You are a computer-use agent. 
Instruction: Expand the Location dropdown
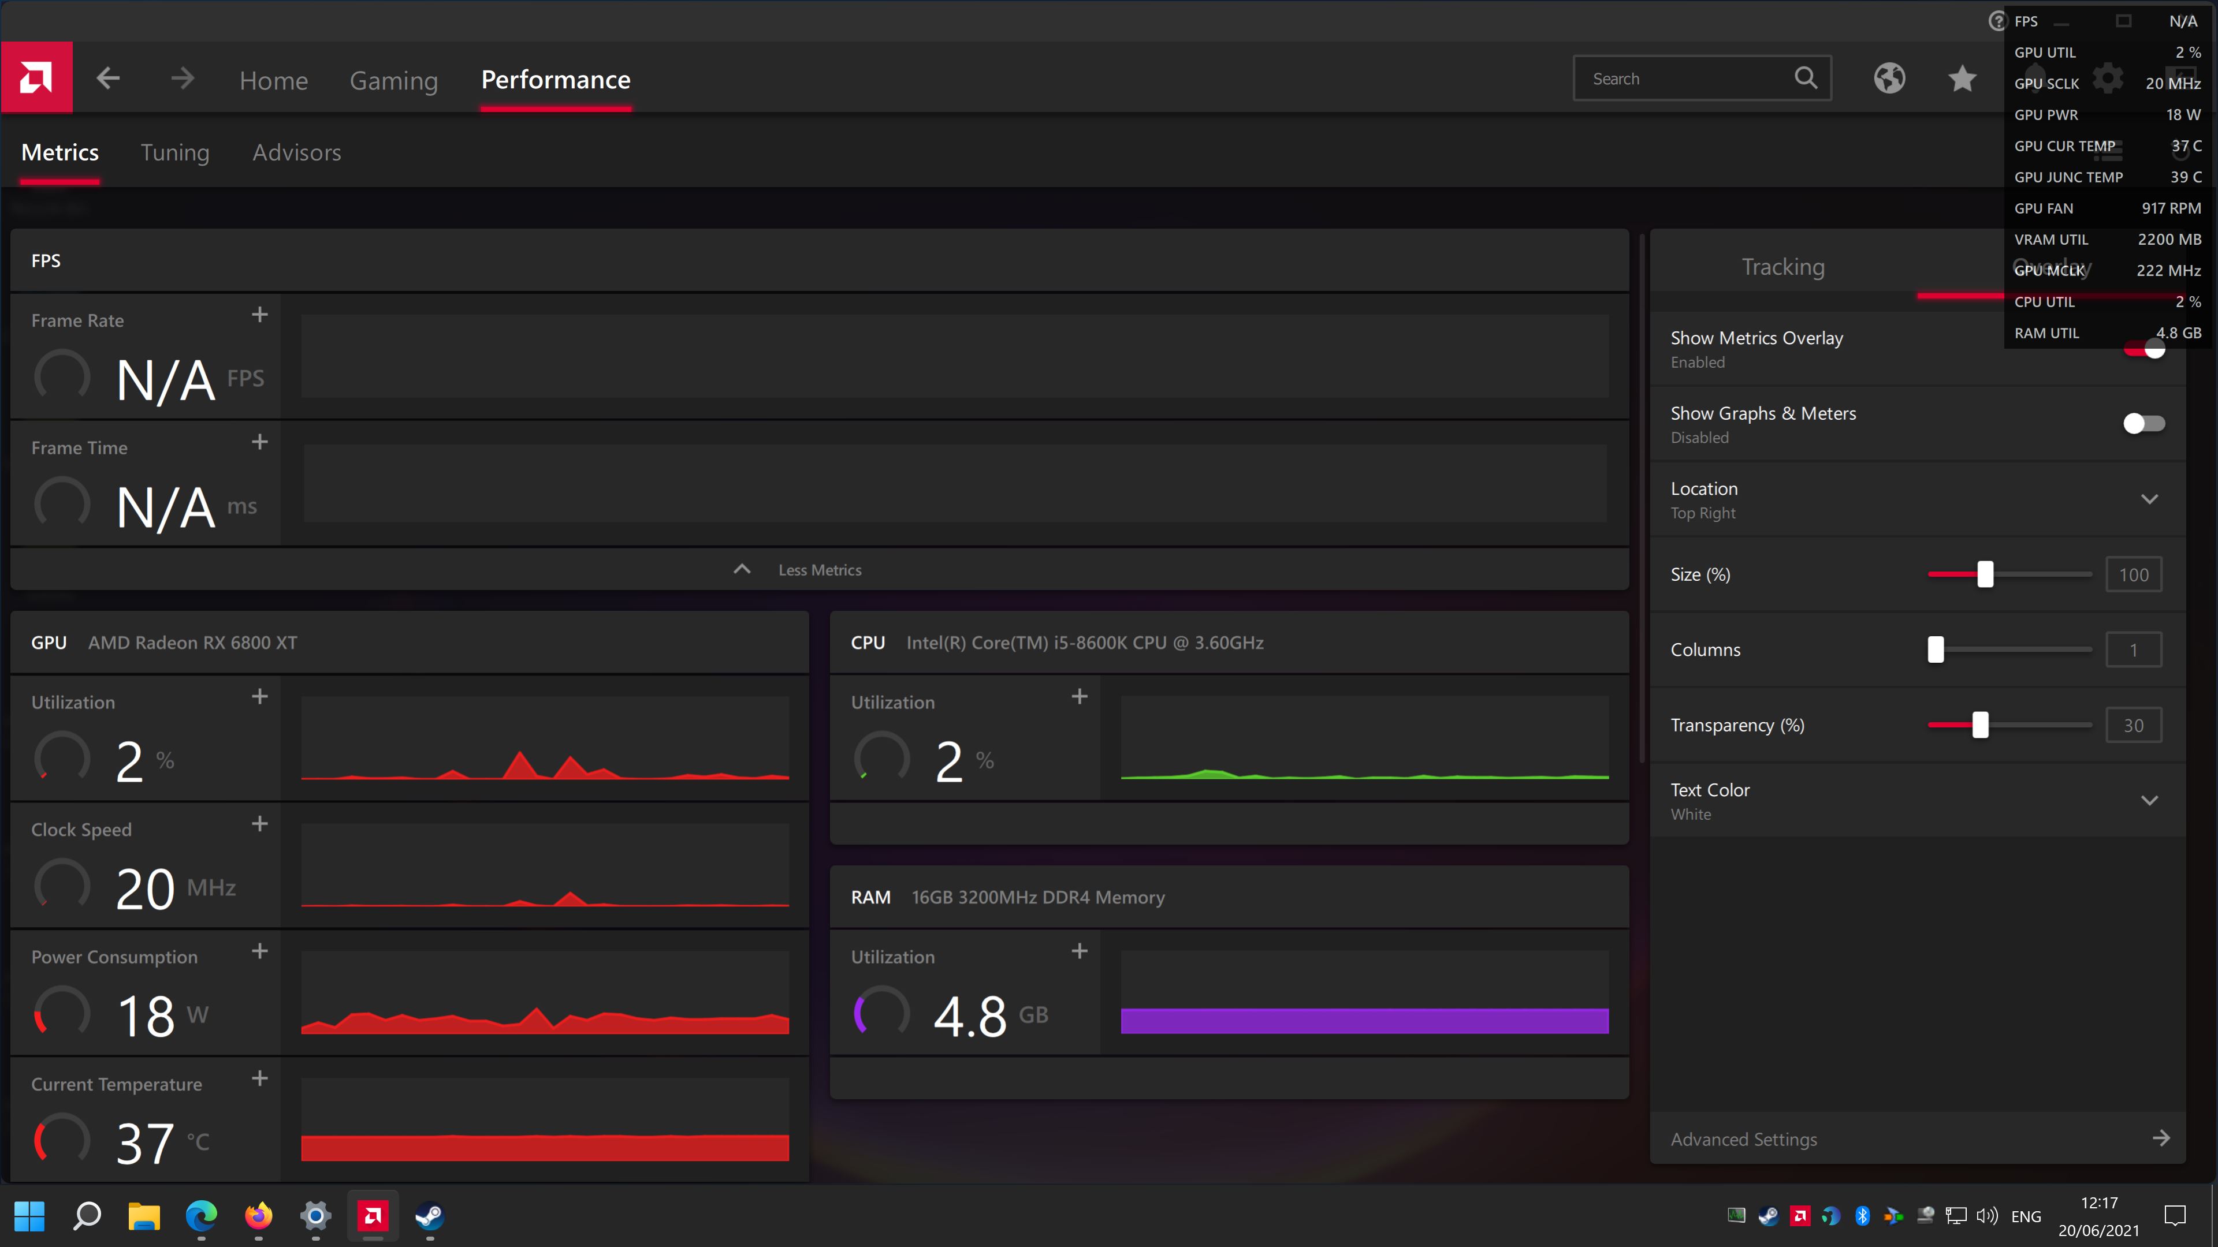pyautogui.click(x=2149, y=499)
